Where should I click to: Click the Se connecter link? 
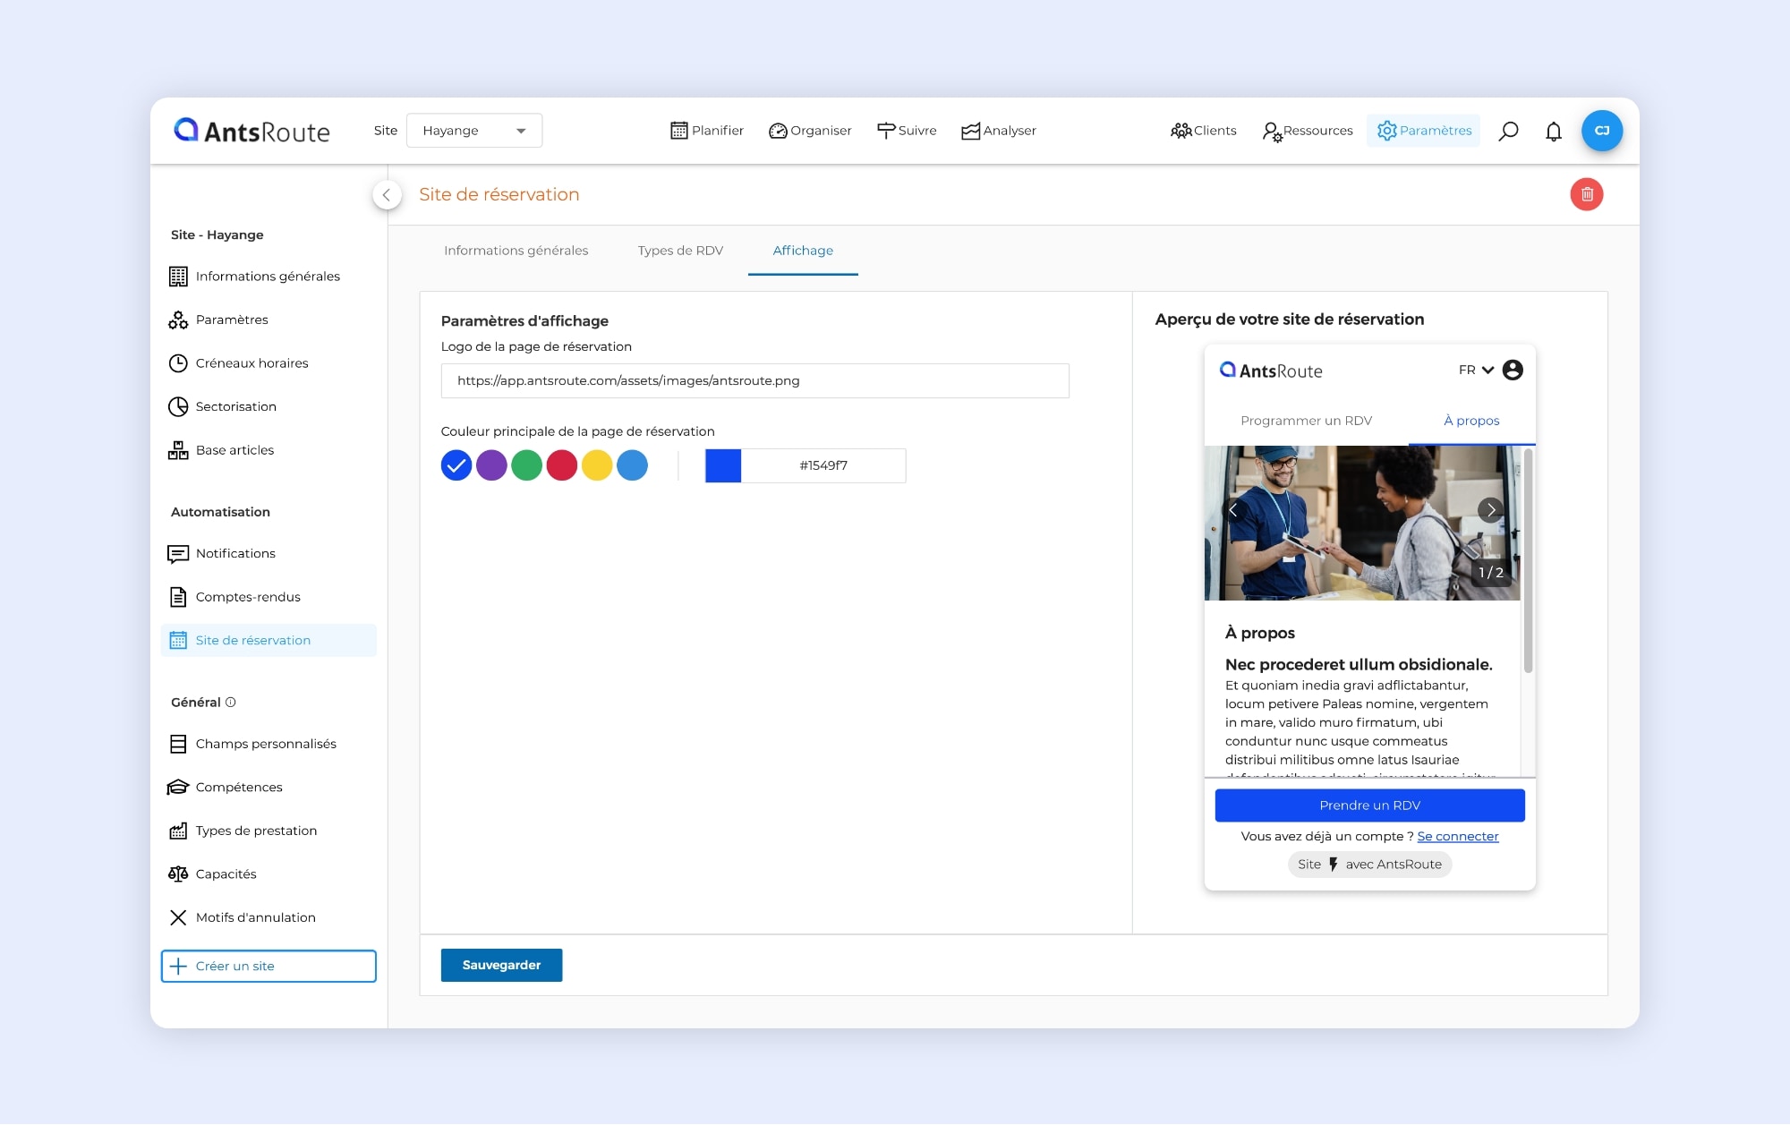(x=1457, y=836)
